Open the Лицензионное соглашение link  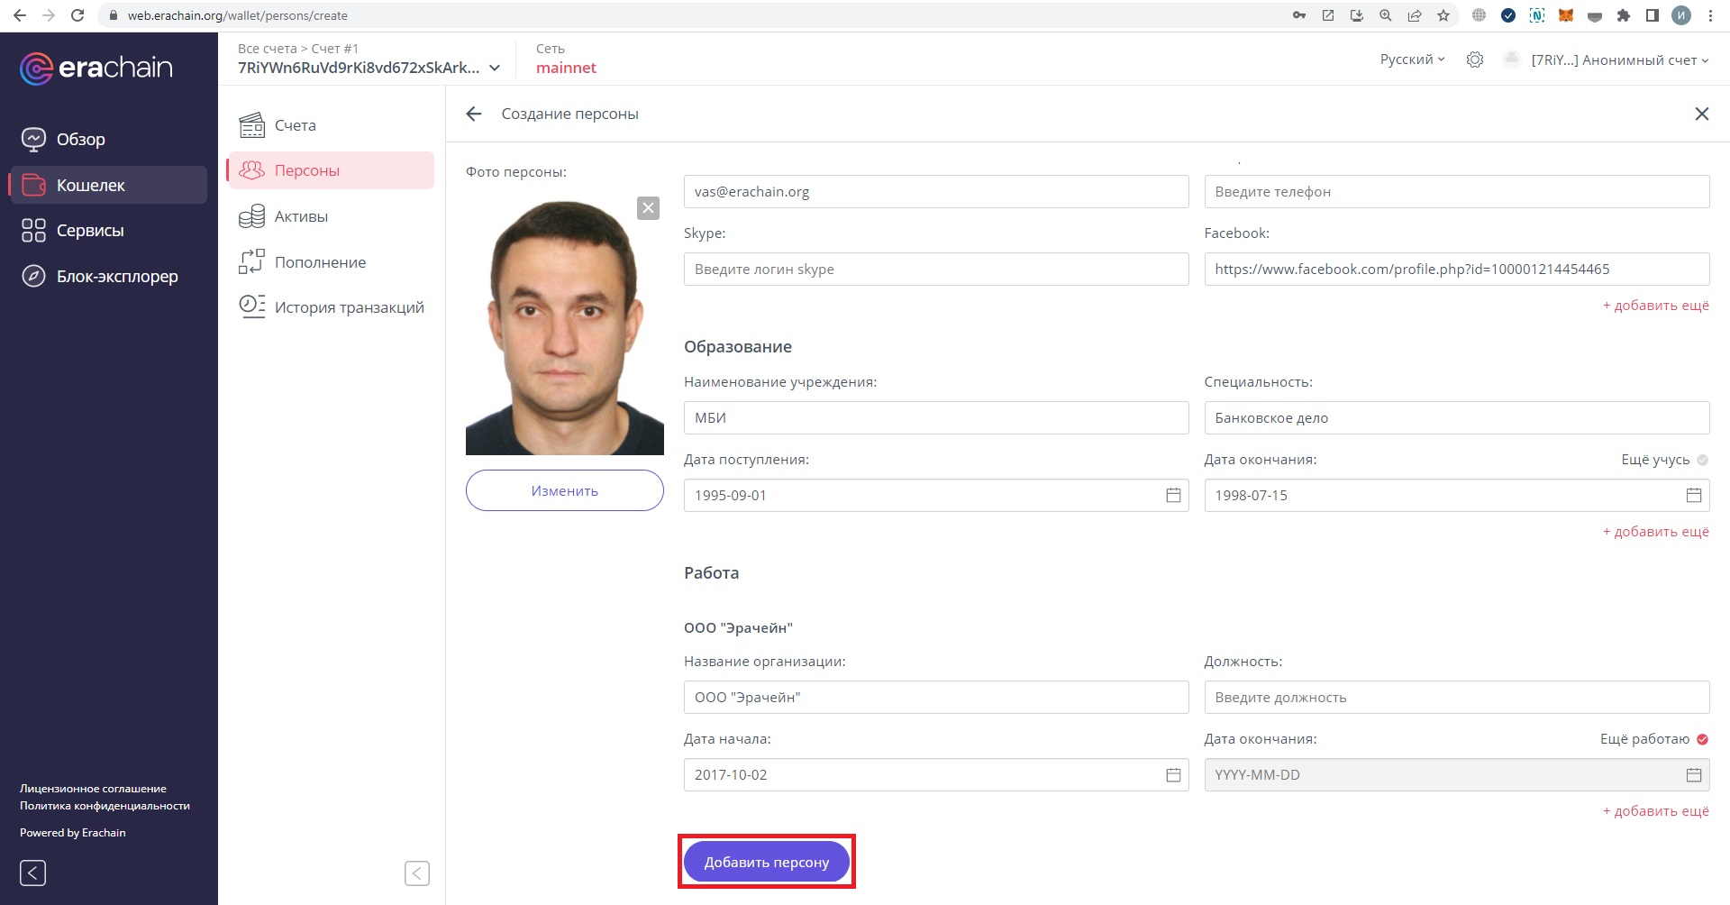tap(92, 787)
